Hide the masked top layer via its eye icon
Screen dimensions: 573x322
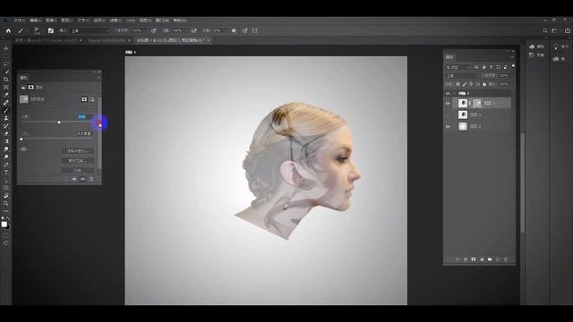coord(448,104)
